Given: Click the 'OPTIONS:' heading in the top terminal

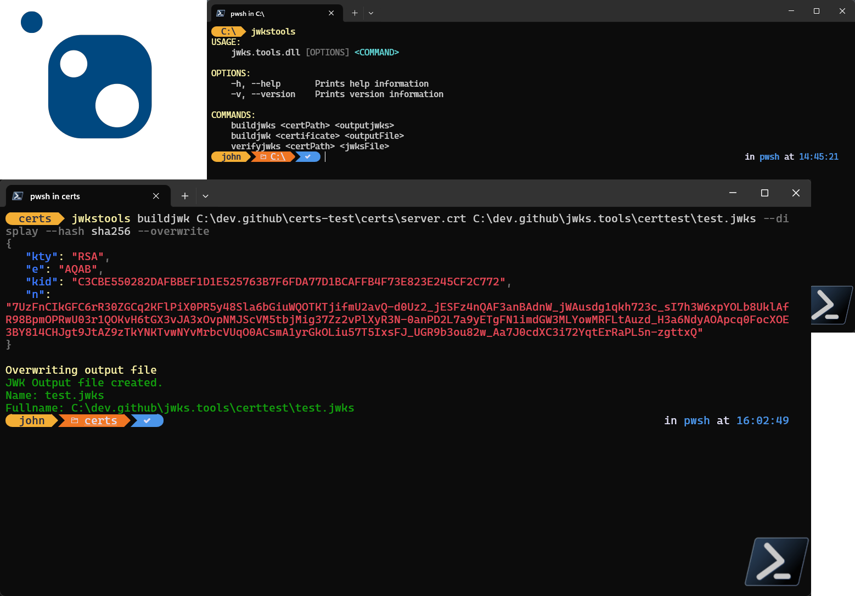Looking at the screenshot, I should pos(230,74).
